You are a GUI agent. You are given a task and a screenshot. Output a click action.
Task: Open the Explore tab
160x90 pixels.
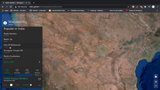[x=7, y=71]
